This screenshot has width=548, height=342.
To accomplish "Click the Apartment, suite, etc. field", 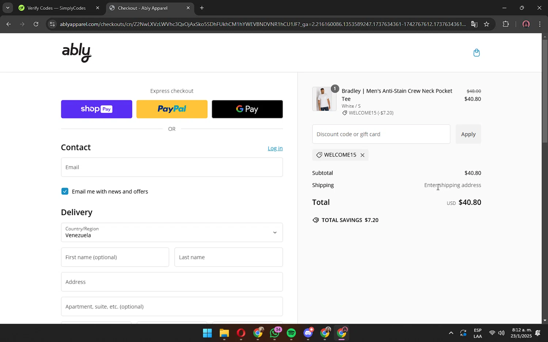I will click(172, 307).
